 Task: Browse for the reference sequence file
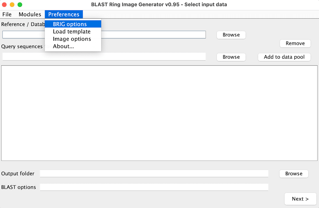[x=231, y=35]
